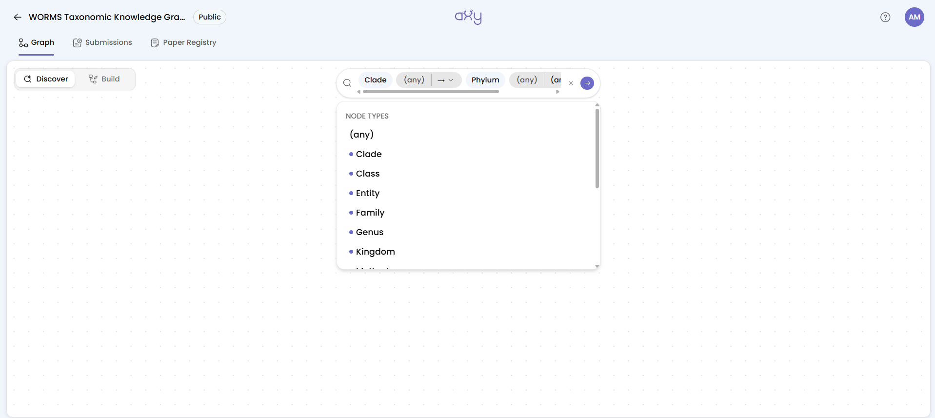Clear the query with the x icon
This screenshot has height=418, width=935.
pyautogui.click(x=571, y=83)
